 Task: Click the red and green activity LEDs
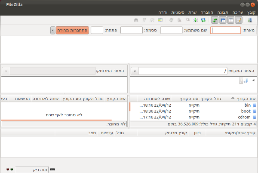10,169
